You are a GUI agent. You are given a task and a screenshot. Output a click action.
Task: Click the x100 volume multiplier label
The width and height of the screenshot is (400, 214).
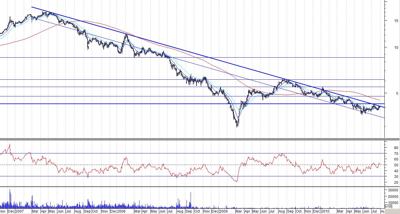coord(389,207)
